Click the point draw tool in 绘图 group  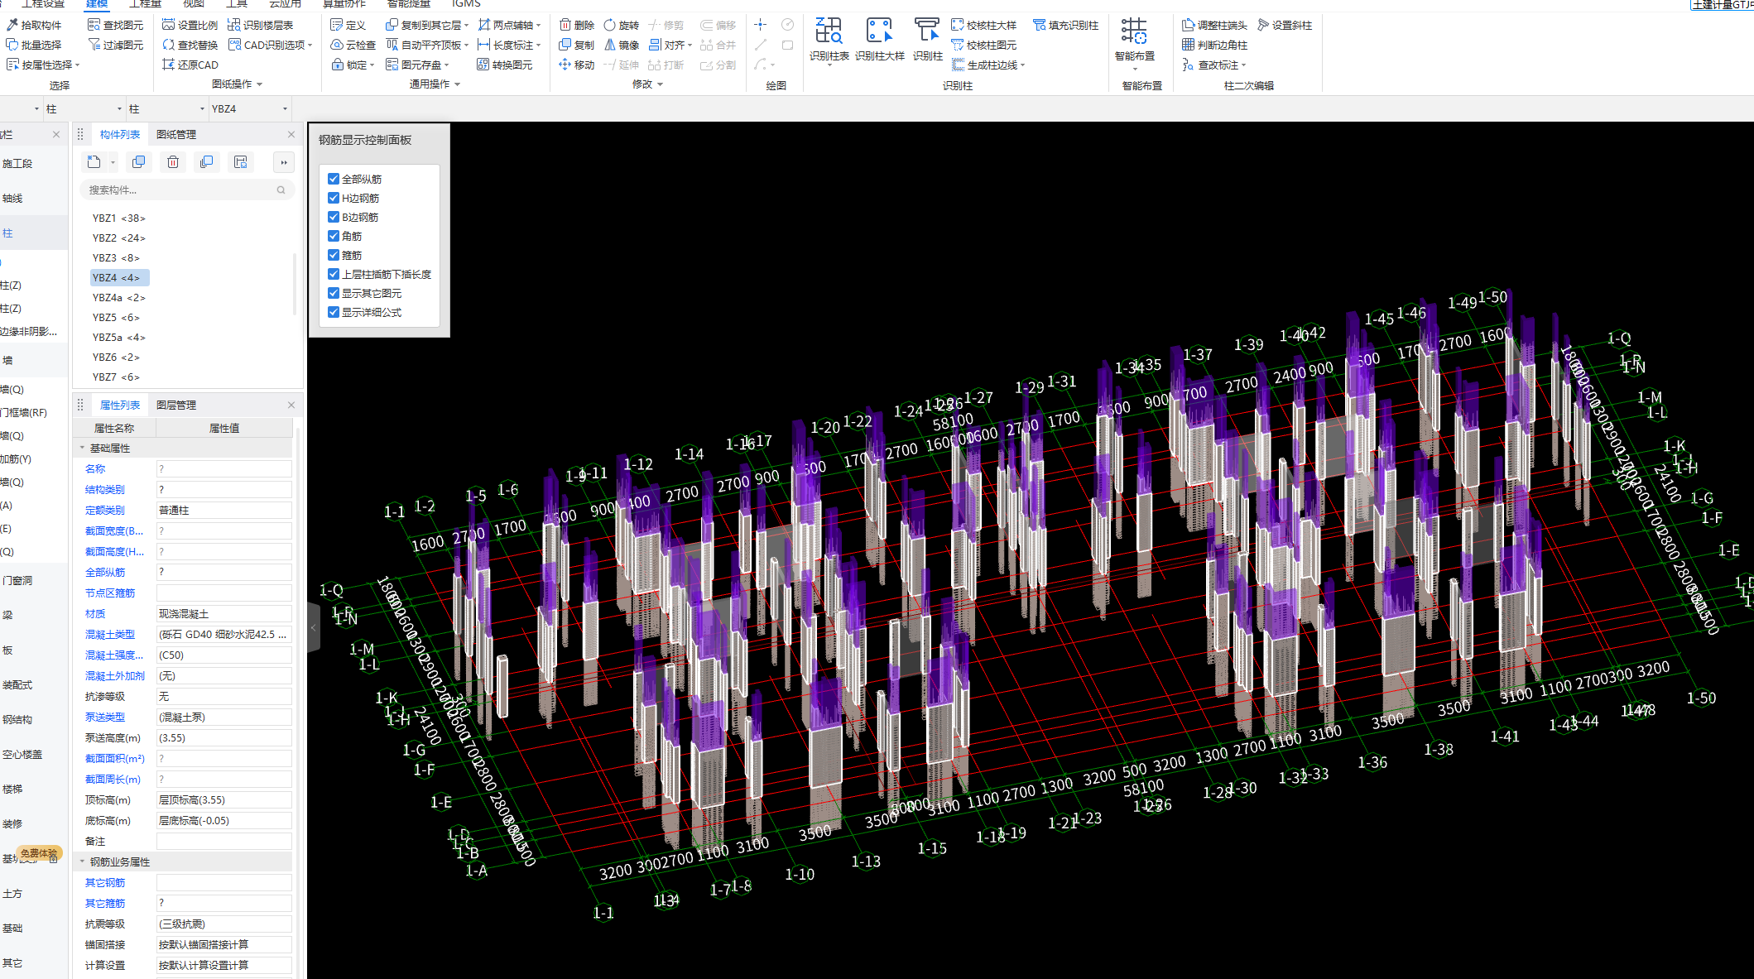pos(760,25)
